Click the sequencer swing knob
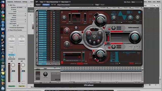 (x=45, y=74)
